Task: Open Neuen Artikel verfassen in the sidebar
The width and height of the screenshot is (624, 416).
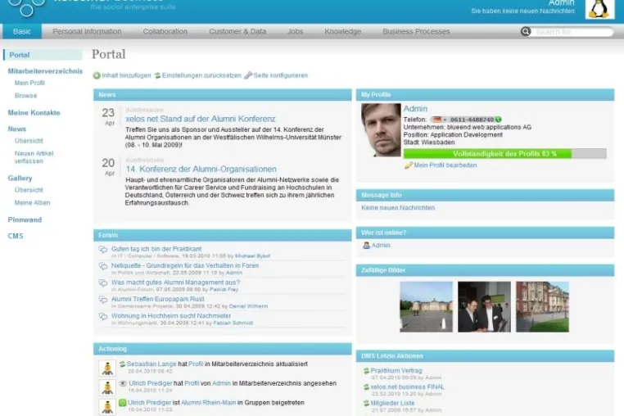Action: click(x=34, y=157)
